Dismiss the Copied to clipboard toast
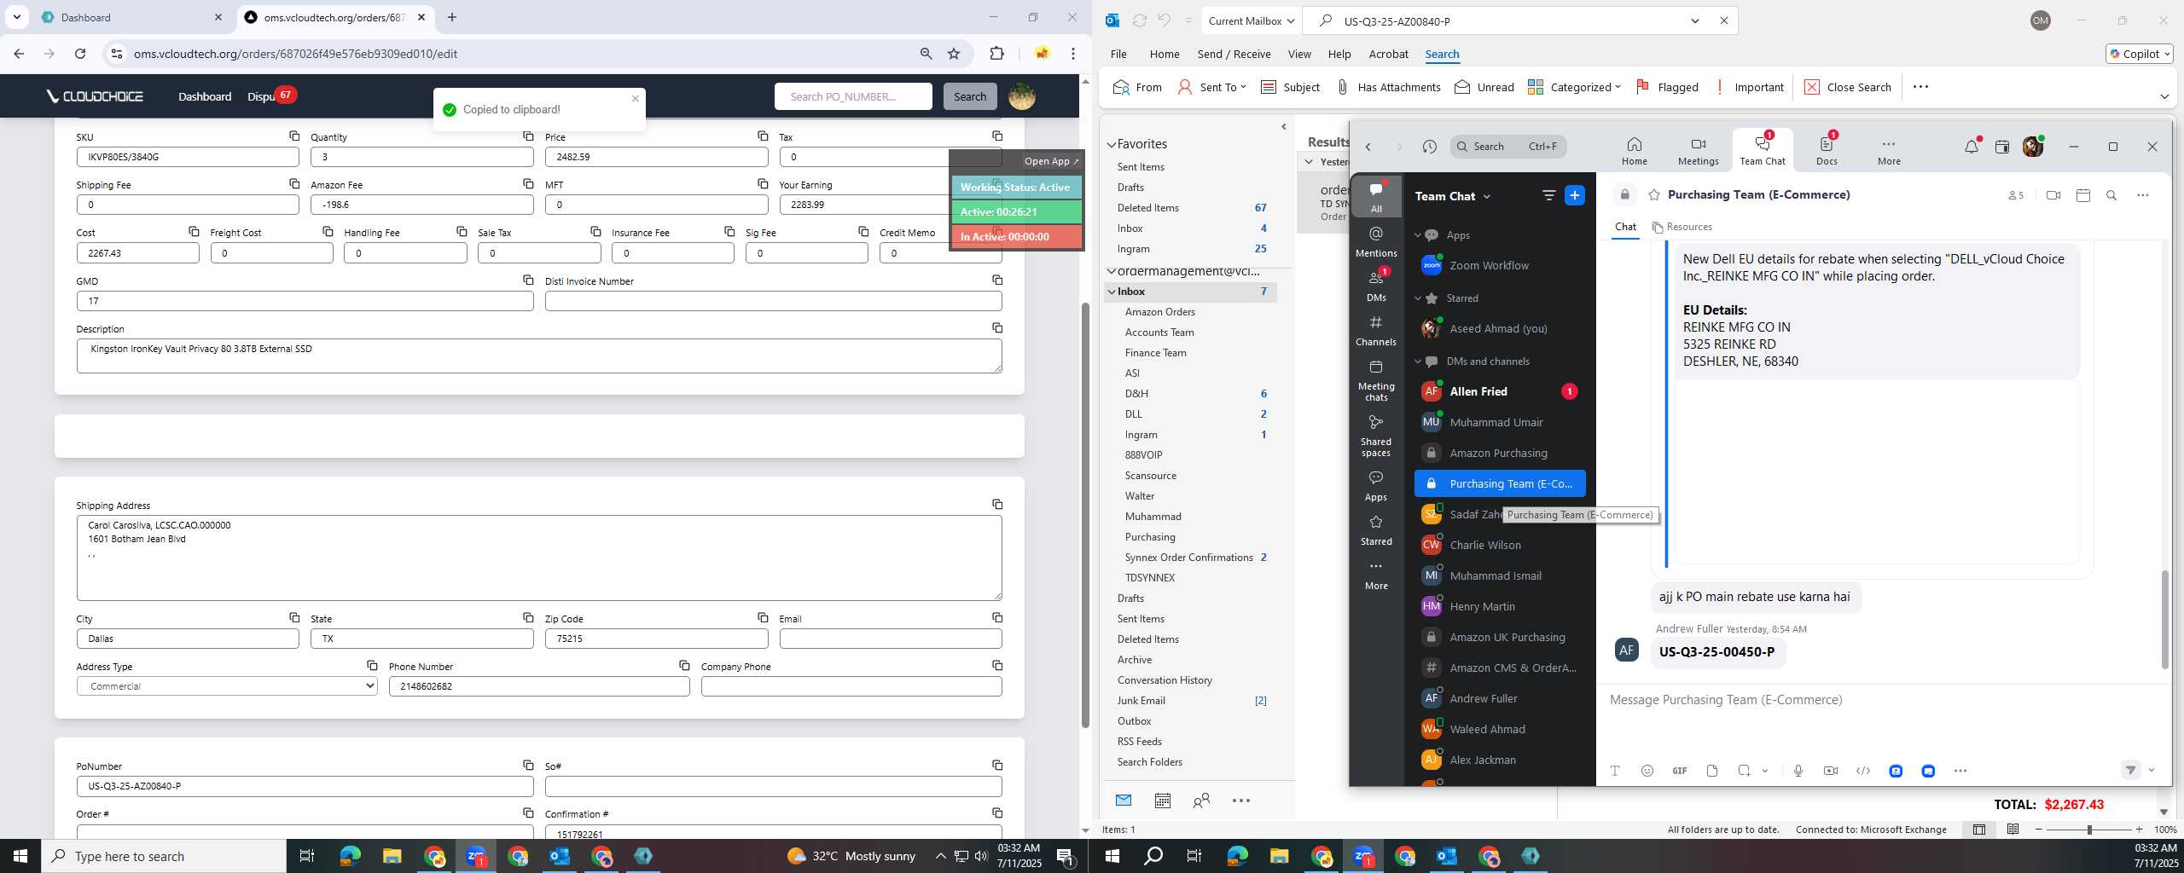Image resolution: width=2184 pixels, height=873 pixels. [635, 98]
